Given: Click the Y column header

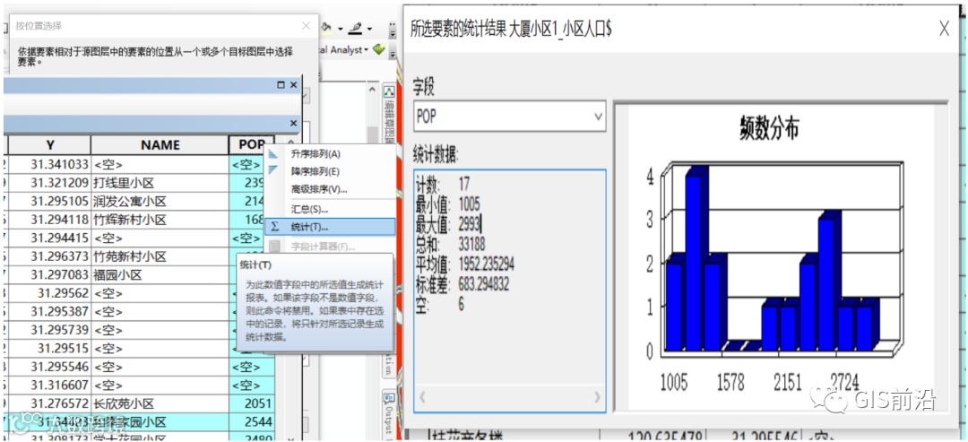Looking at the screenshot, I should [49, 145].
